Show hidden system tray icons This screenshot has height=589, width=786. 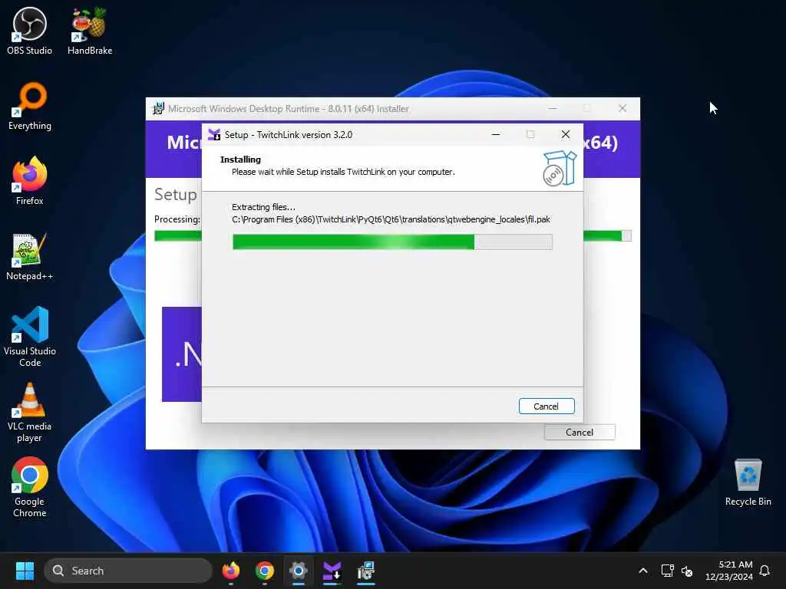tap(643, 571)
